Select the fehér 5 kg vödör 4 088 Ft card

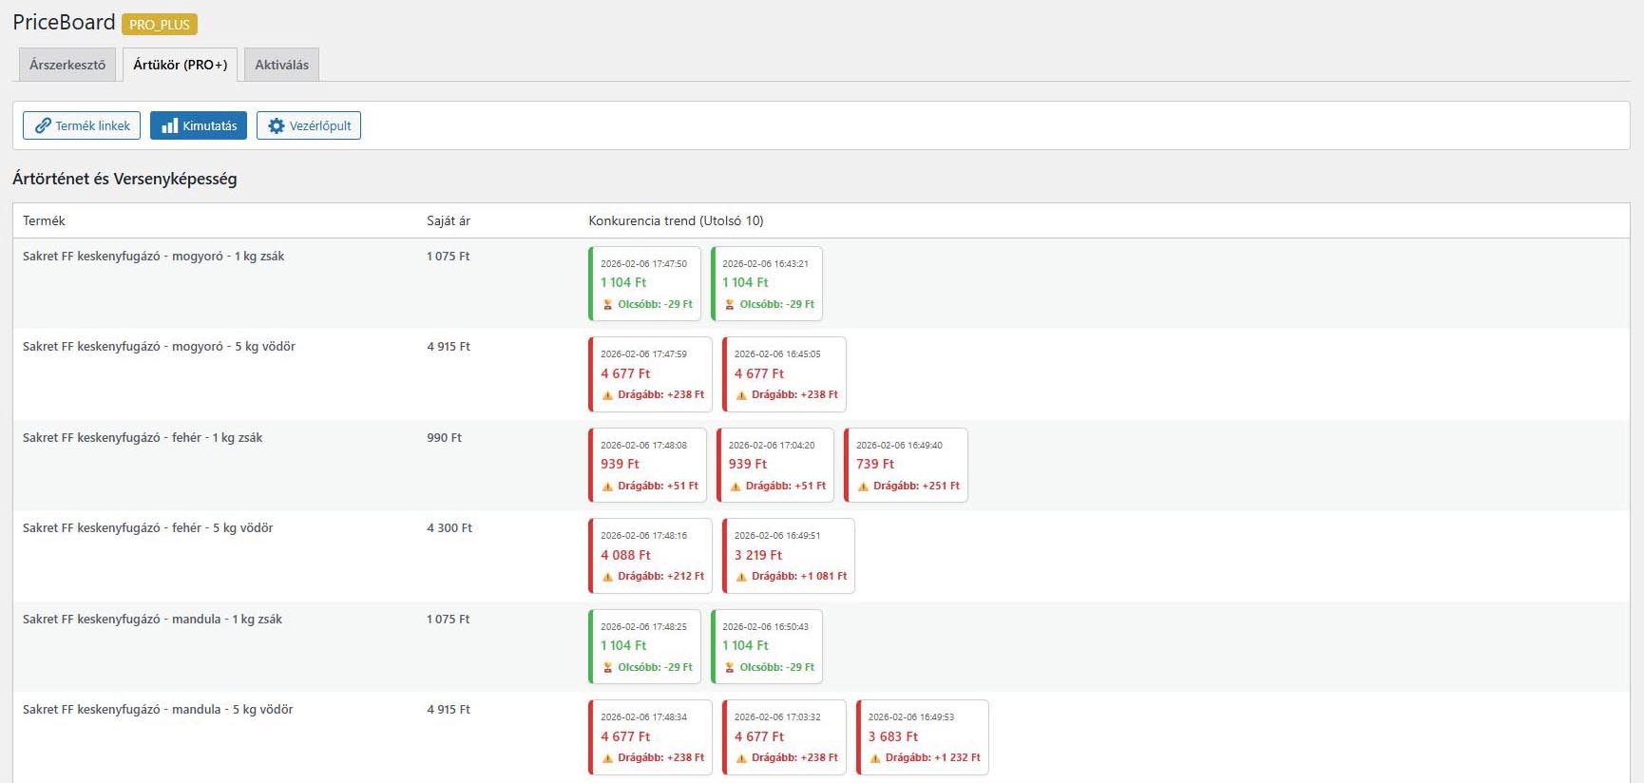[650, 555]
